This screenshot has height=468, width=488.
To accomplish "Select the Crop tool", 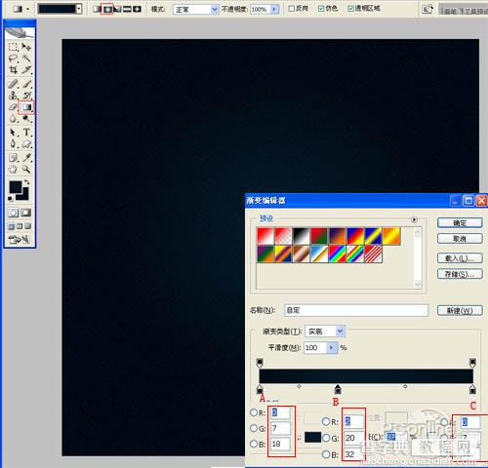I will (x=13, y=69).
